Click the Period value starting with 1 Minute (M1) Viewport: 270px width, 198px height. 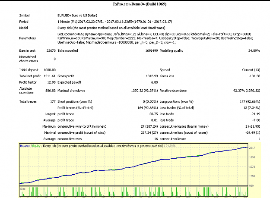click(x=114, y=22)
